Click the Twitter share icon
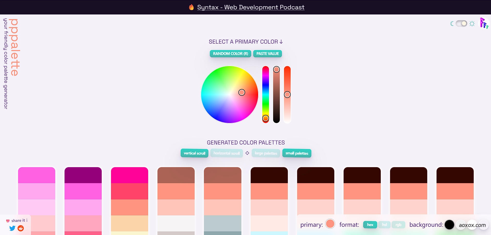Viewport: 491px width, 235px height. (12, 228)
